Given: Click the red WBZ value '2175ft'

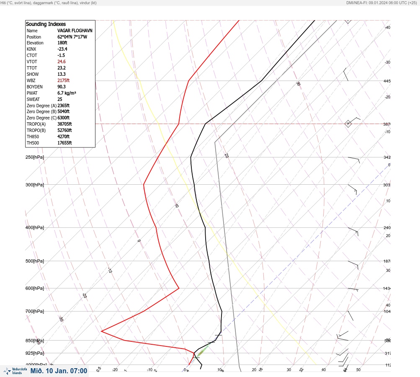Looking at the screenshot, I should pyautogui.click(x=63, y=80).
